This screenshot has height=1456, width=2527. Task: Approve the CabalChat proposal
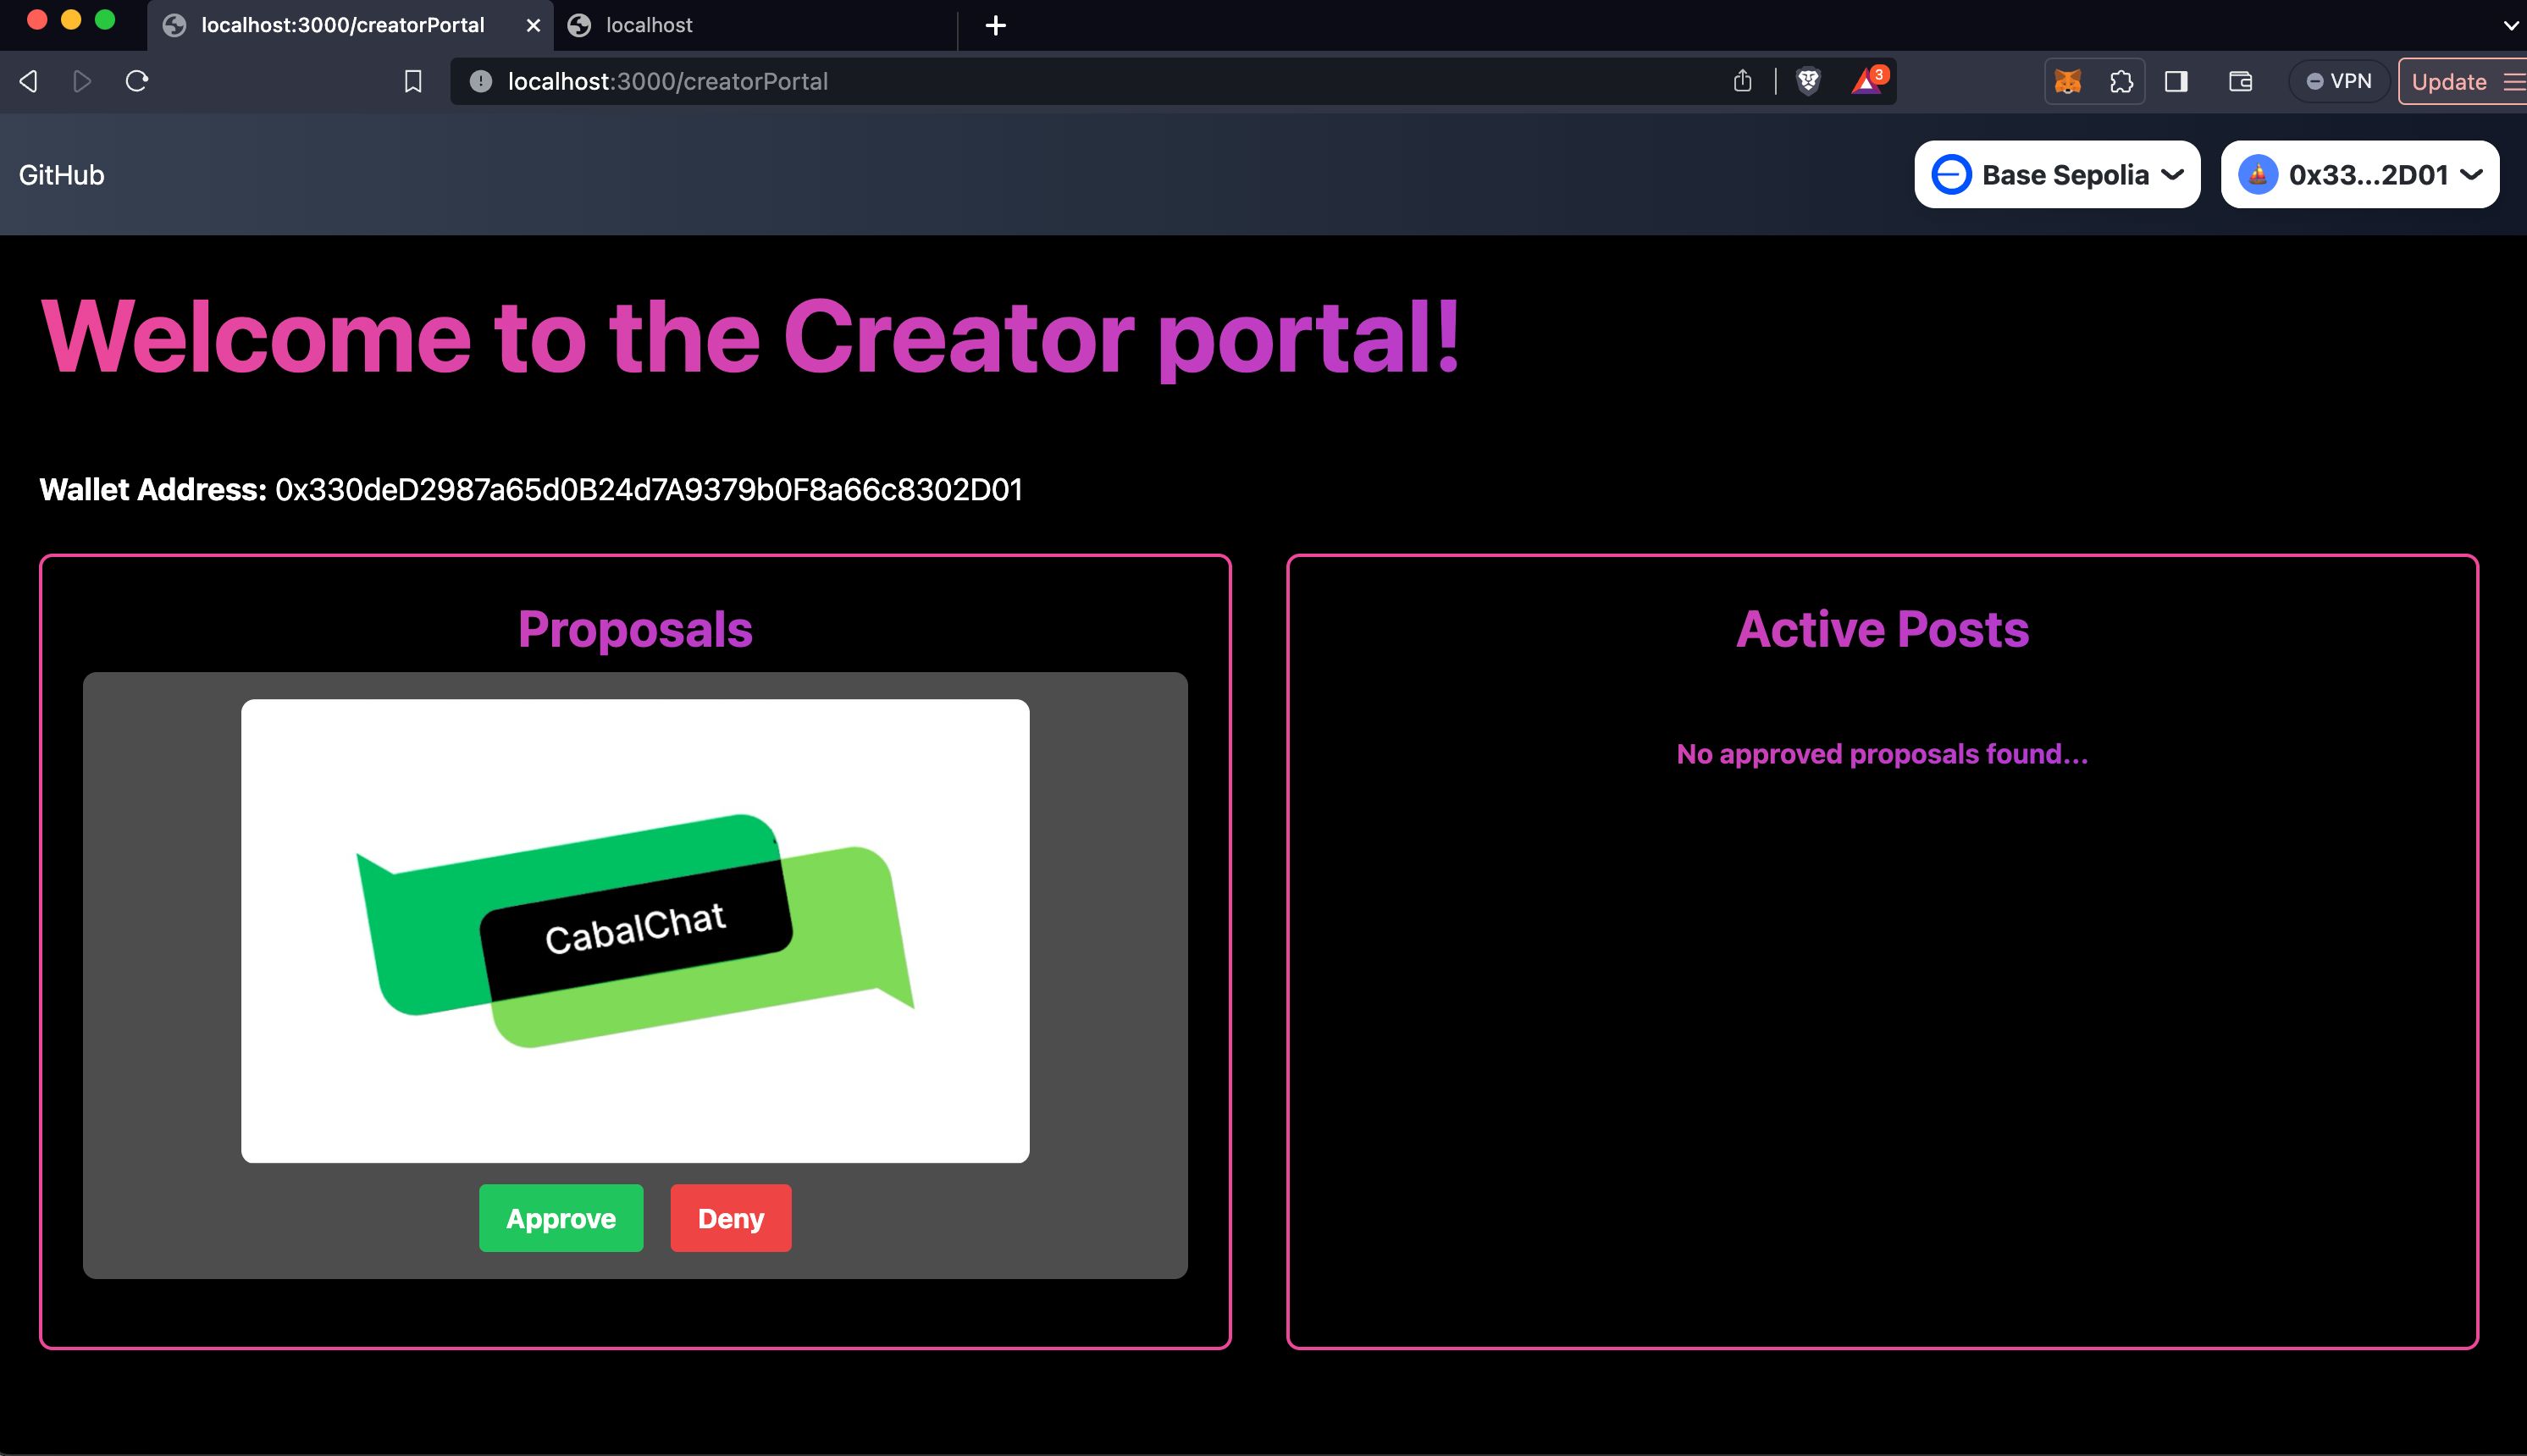pyautogui.click(x=561, y=1218)
